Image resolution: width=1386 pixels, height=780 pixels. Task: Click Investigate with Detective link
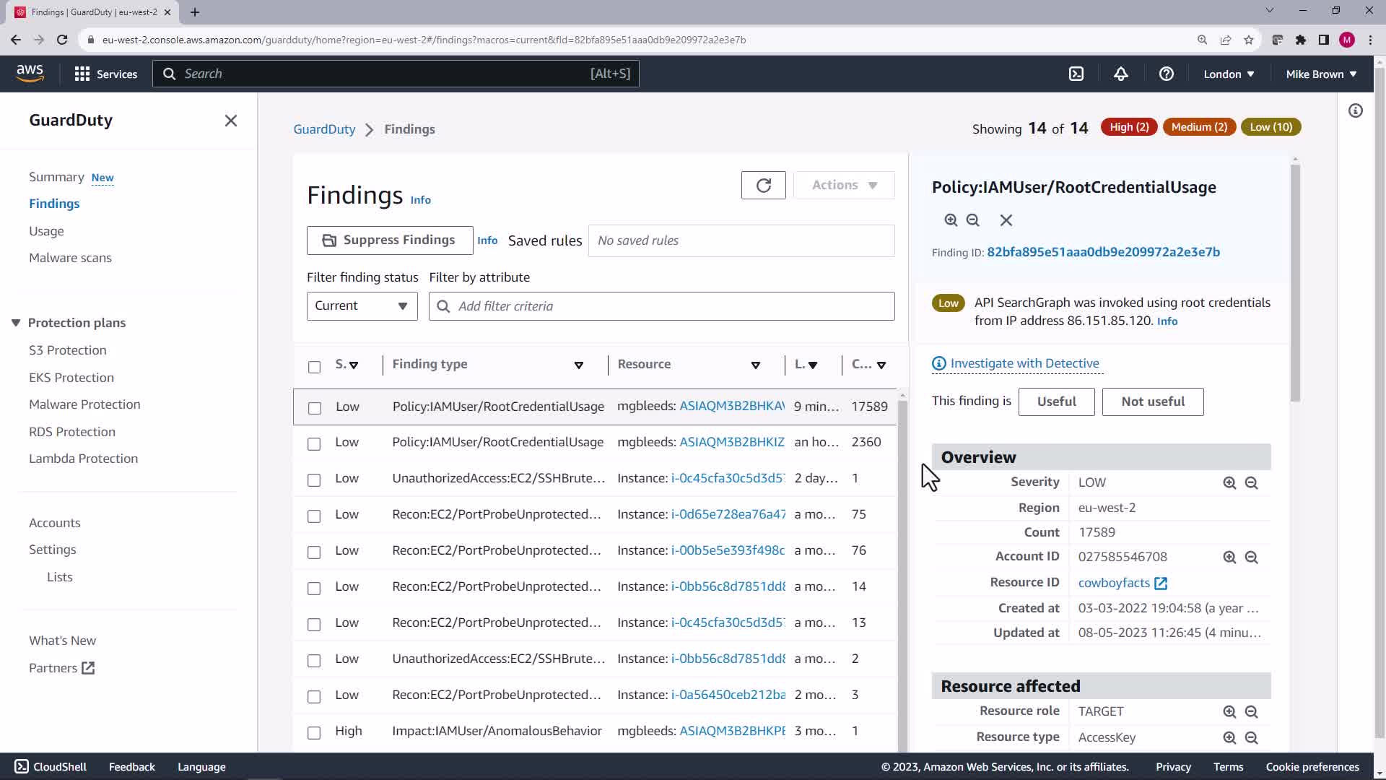1024,363
